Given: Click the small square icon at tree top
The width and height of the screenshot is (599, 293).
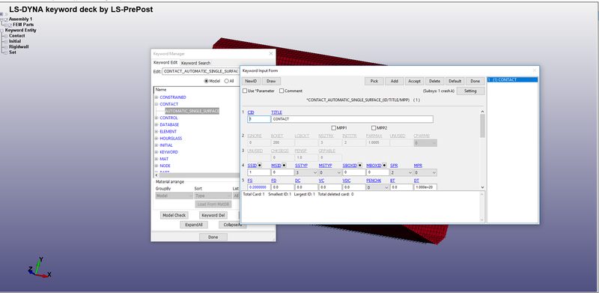Looking at the screenshot, I should (1, 14).
